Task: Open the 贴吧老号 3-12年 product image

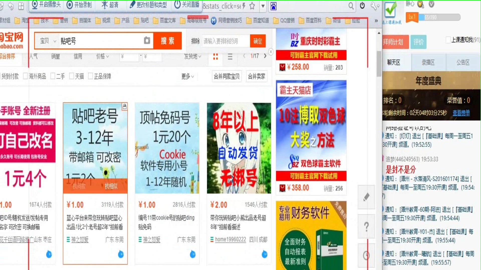Action: point(95,148)
